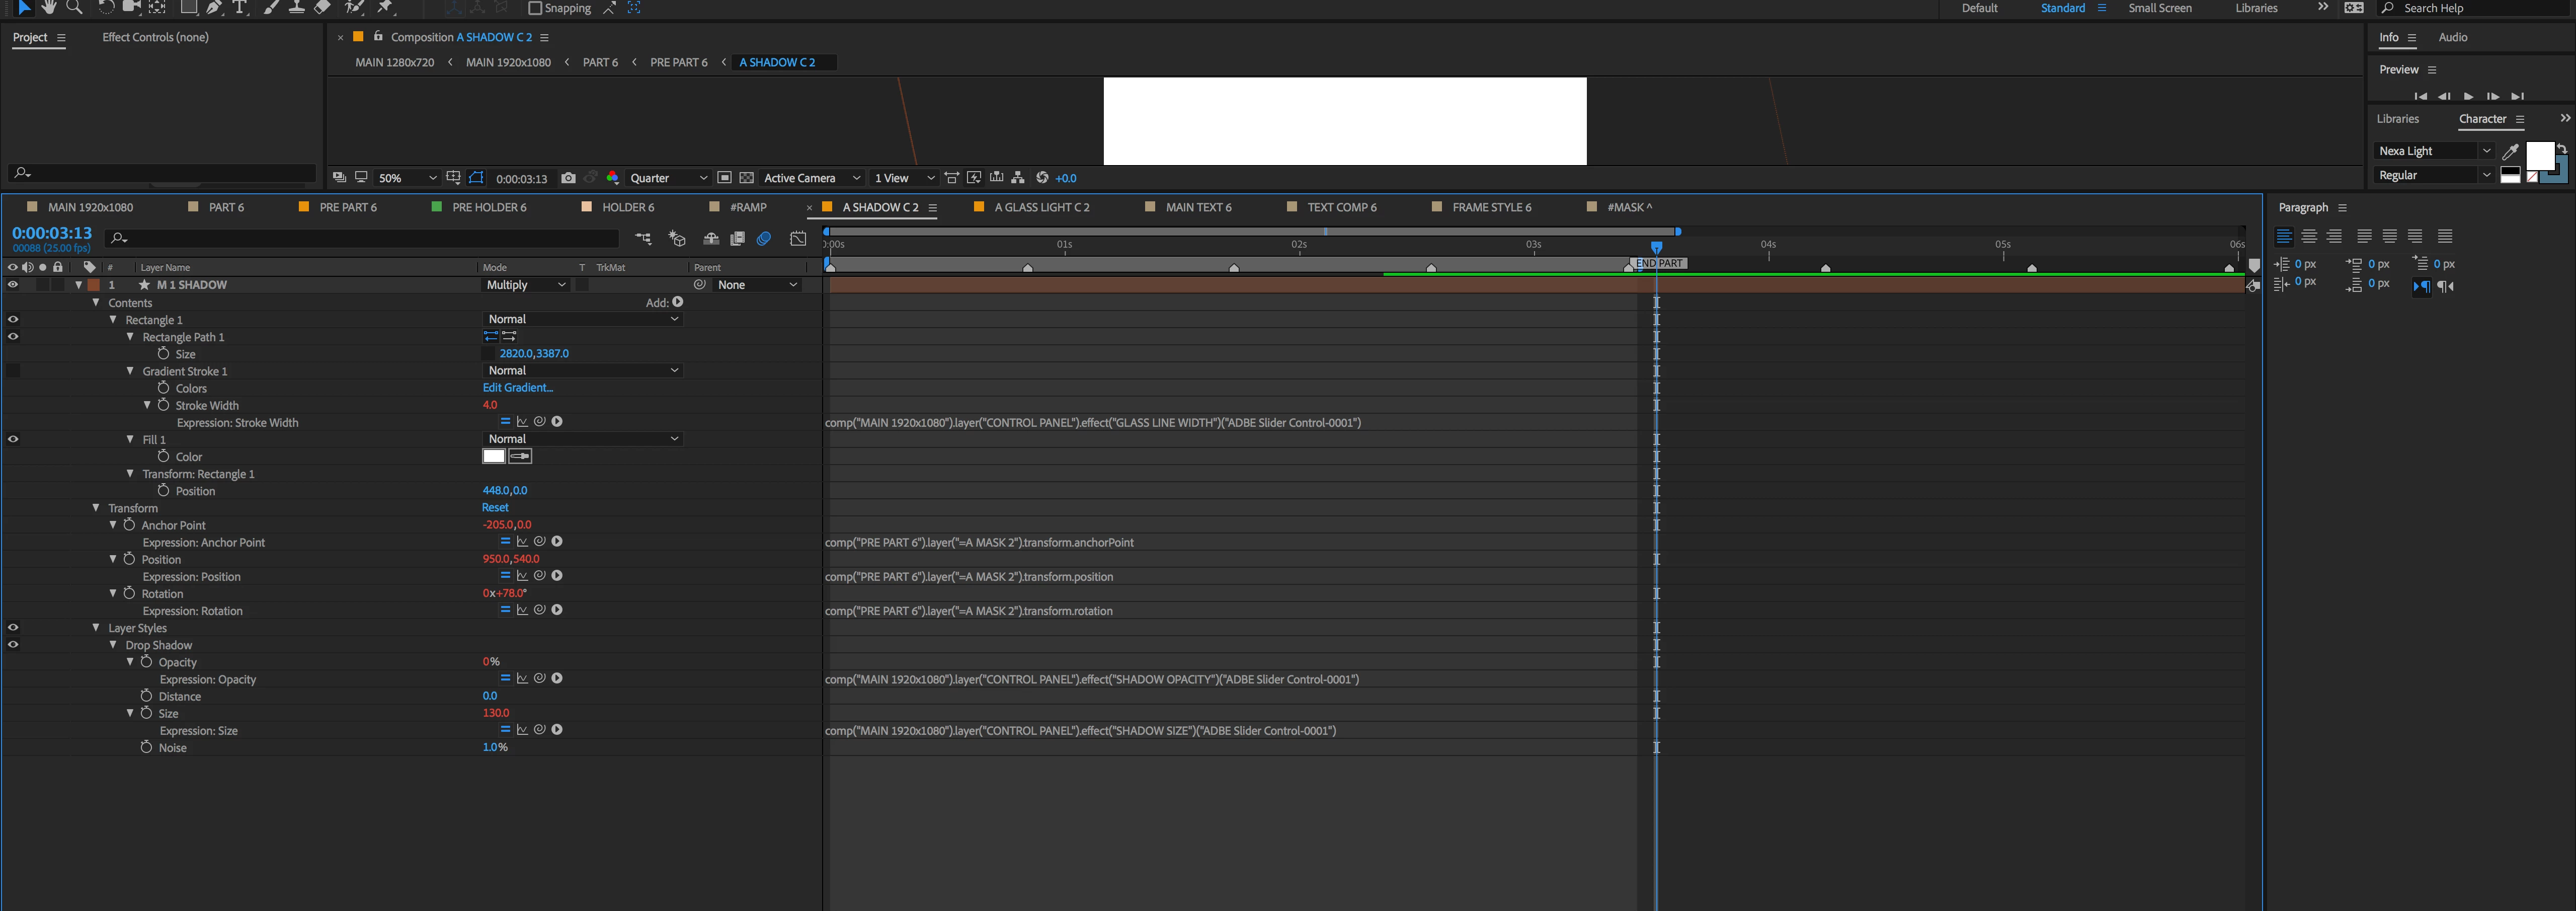Select the Clone Stamp tool
This screenshot has width=2576, height=911.
tap(296, 7)
